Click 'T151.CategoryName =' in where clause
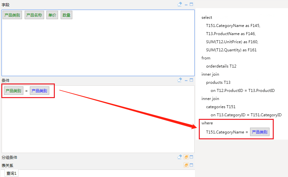288x177 pixels. (227, 132)
